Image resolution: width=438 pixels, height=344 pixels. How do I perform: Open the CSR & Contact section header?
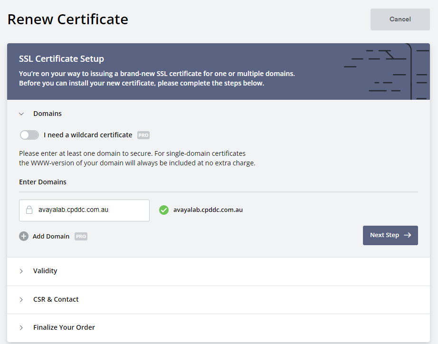219,299
